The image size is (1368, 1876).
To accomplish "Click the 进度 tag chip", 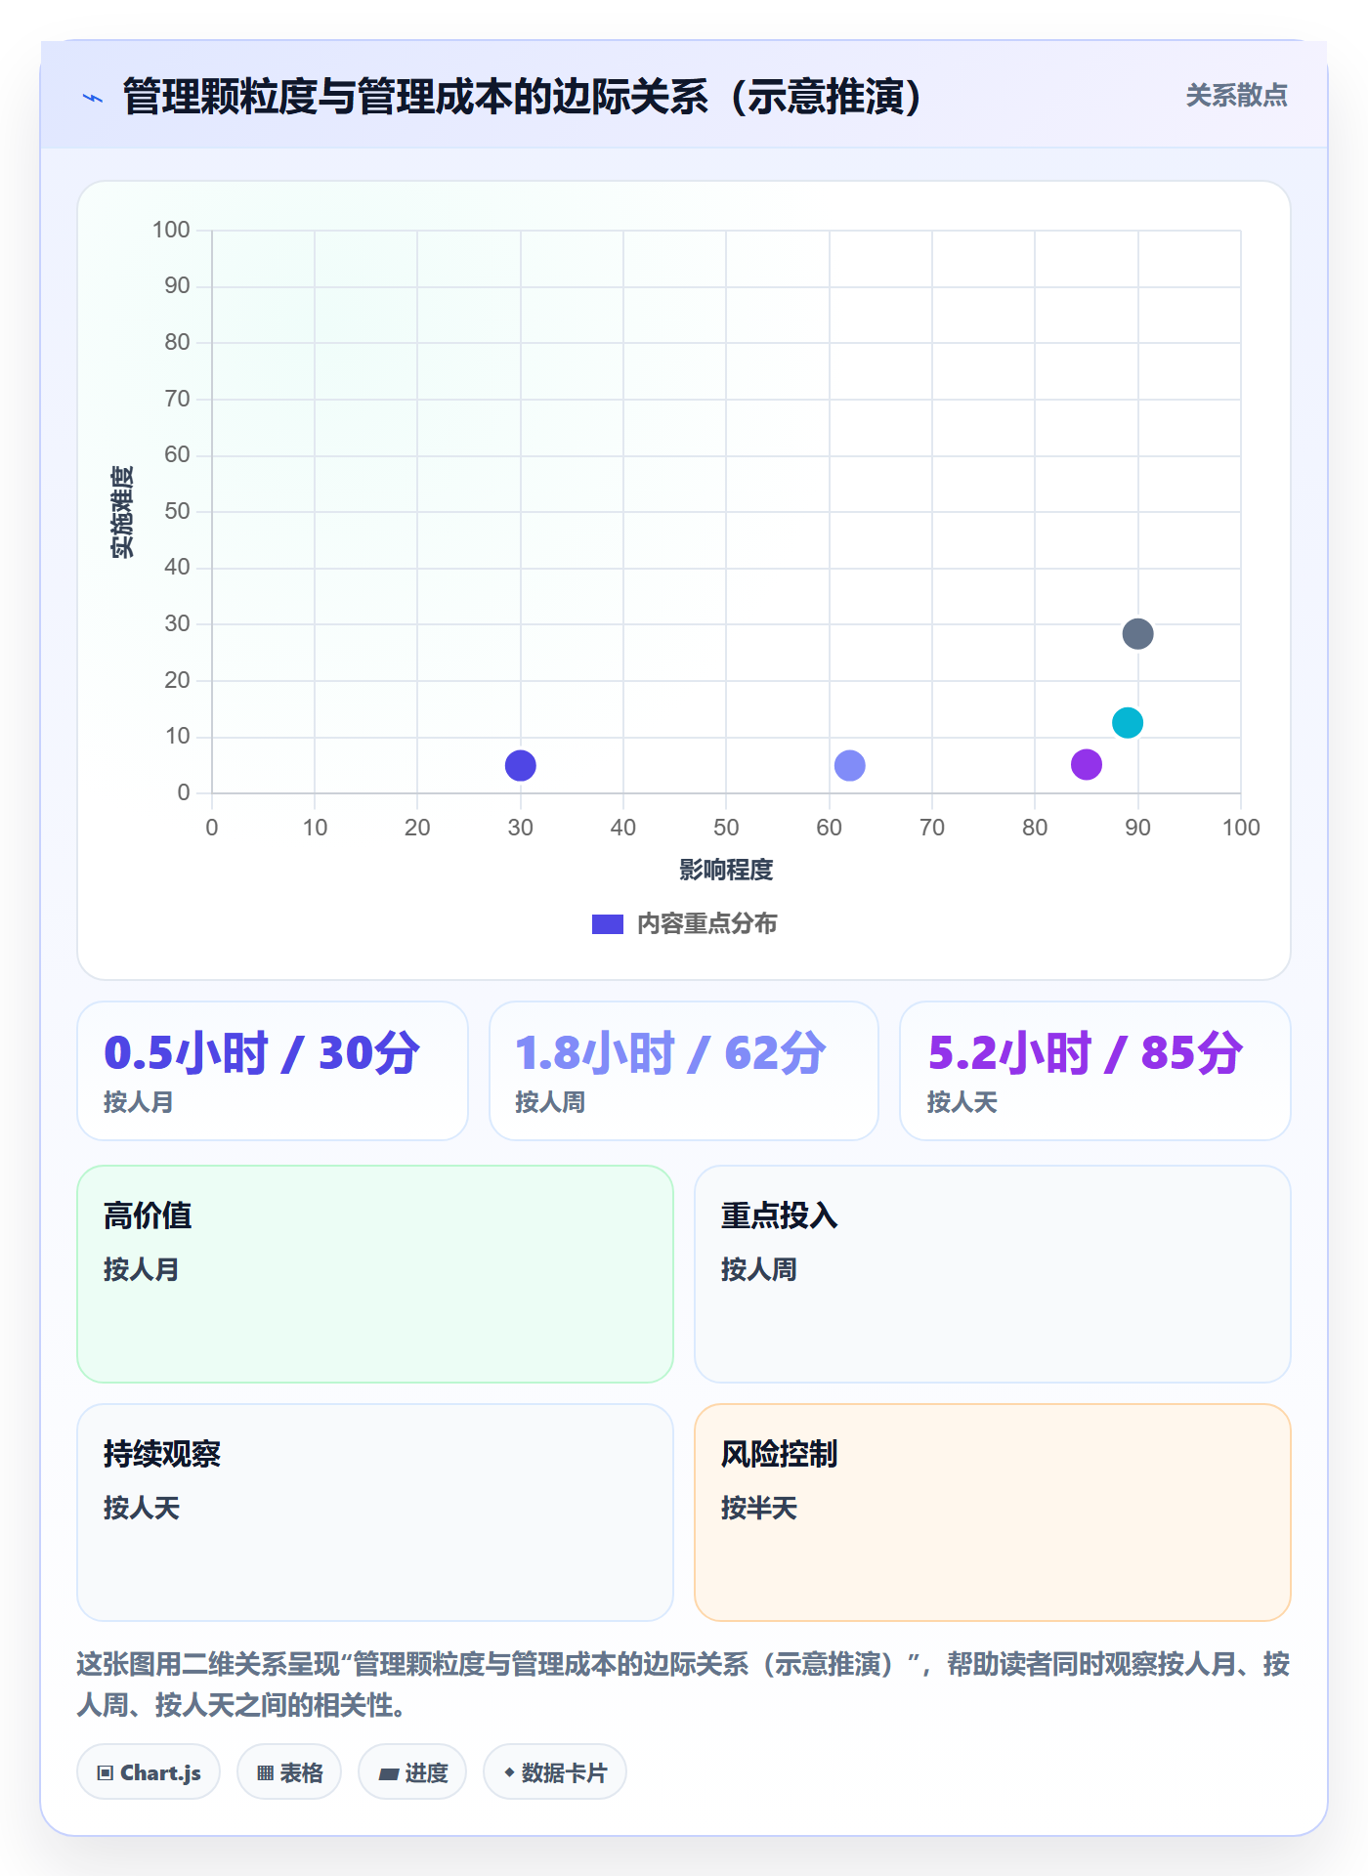I will [x=412, y=1772].
